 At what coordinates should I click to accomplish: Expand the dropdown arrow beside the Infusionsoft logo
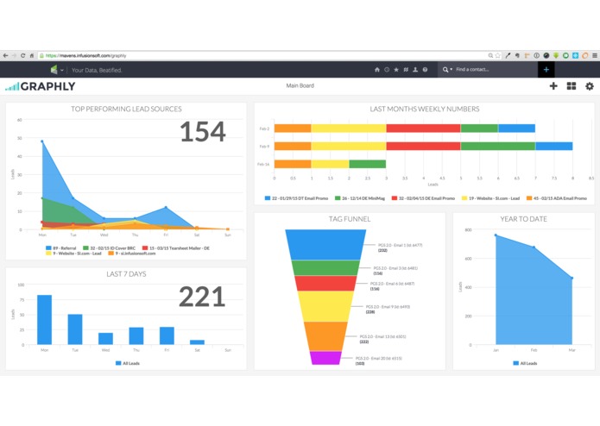click(61, 71)
